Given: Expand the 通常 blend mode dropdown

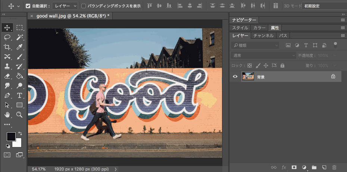Looking at the screenshot, I should [263, 55].
